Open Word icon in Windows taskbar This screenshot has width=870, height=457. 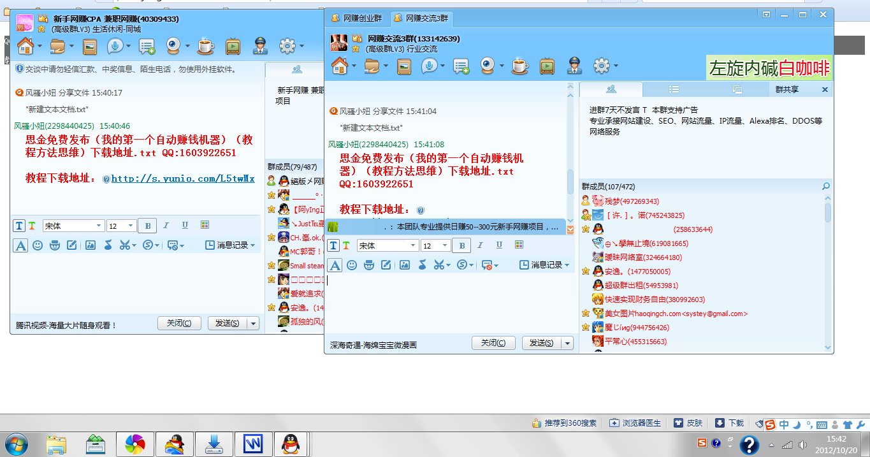click(254, 443)
